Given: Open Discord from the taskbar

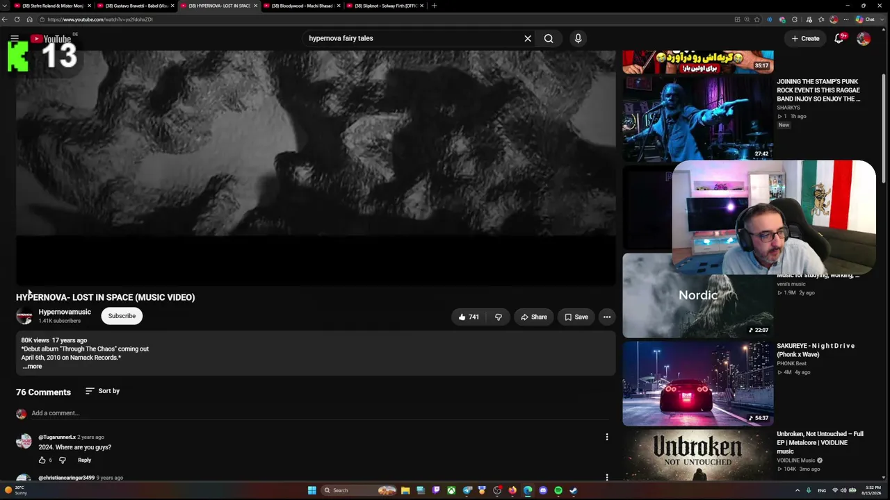Looking at the screenshot, I should 543,490.
